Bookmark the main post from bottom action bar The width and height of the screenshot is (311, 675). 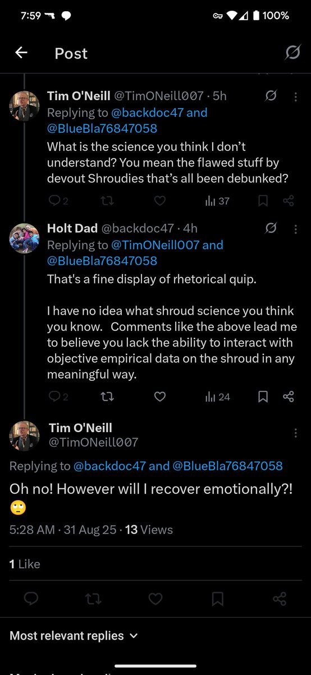[x=218, y=599]
